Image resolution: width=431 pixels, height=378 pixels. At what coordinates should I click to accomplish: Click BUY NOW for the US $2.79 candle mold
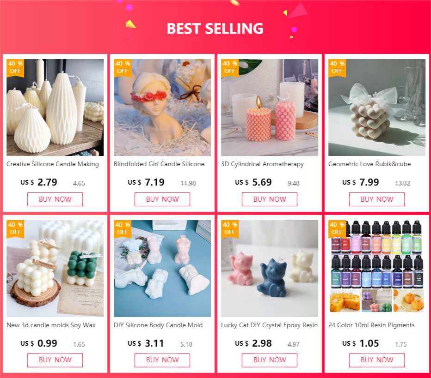coord(55,199)
